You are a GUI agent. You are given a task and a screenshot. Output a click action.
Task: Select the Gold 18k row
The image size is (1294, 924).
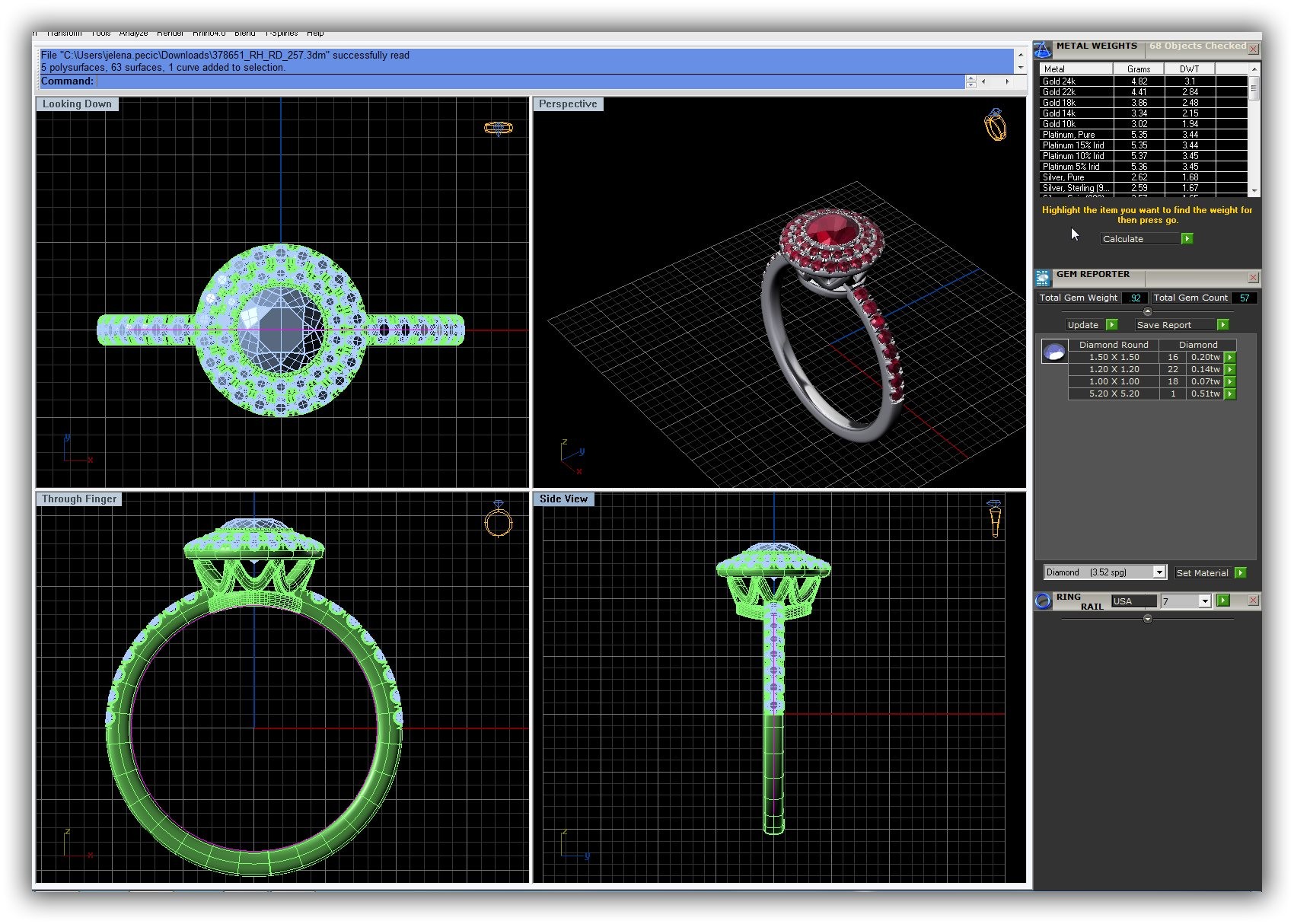1075,103
